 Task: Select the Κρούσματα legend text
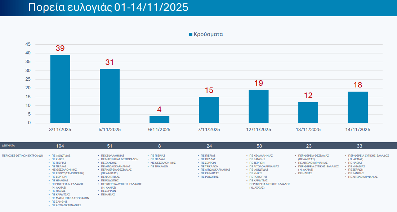208,35
